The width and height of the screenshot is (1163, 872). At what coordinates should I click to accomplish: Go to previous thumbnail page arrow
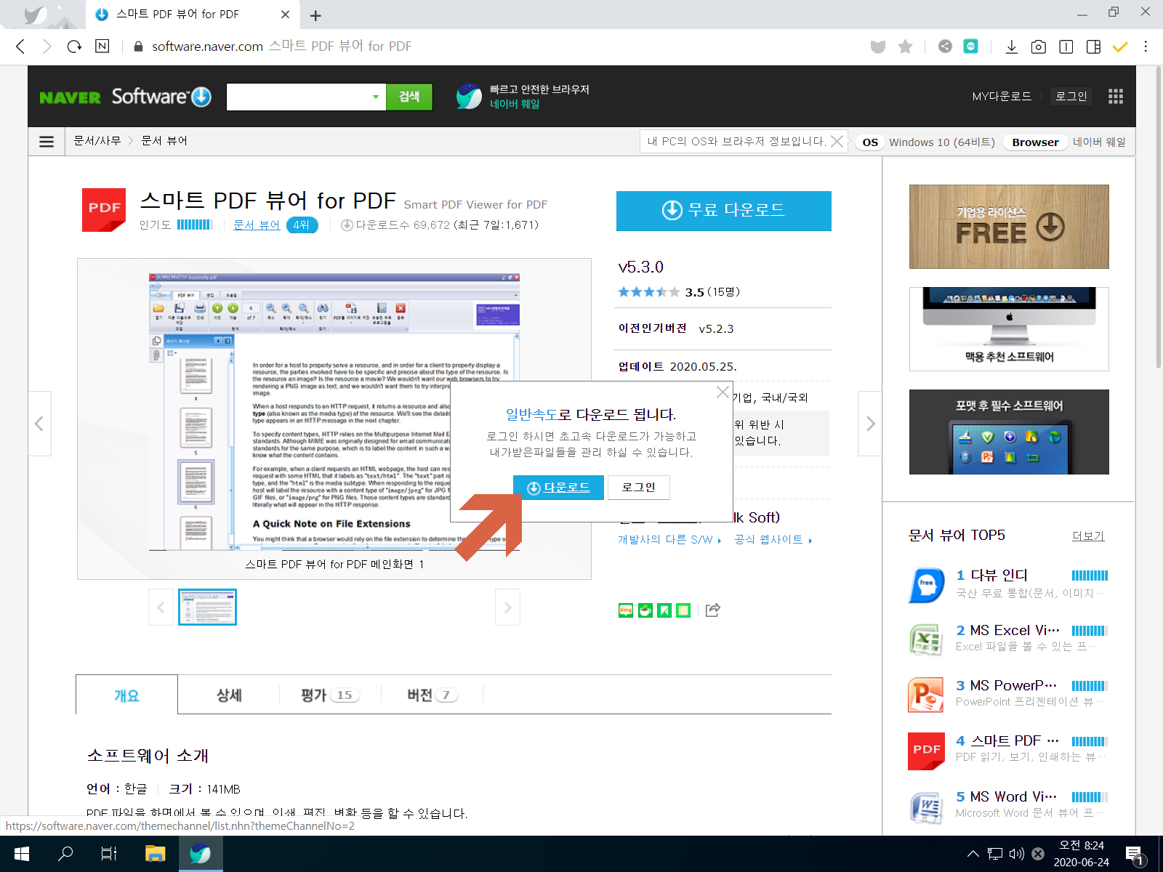[x=161, y=607]
